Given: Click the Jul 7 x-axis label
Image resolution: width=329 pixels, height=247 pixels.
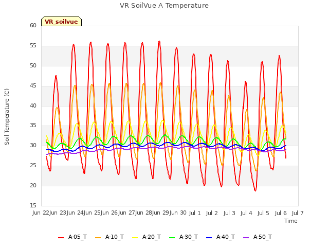Looking at the screenshot, I should (x=298, y=213).
